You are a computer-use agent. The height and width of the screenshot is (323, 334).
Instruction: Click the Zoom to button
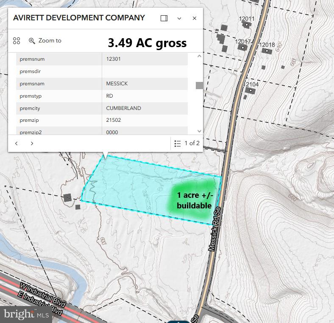pyautogui.click(x=45, y=41)
